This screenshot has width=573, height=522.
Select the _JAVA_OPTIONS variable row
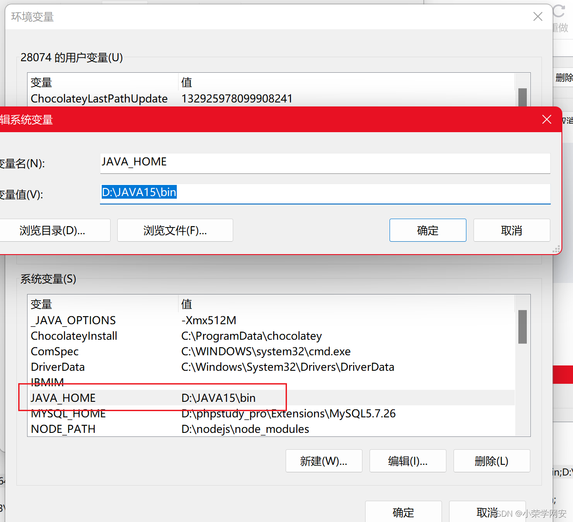[x=271, y=320]
